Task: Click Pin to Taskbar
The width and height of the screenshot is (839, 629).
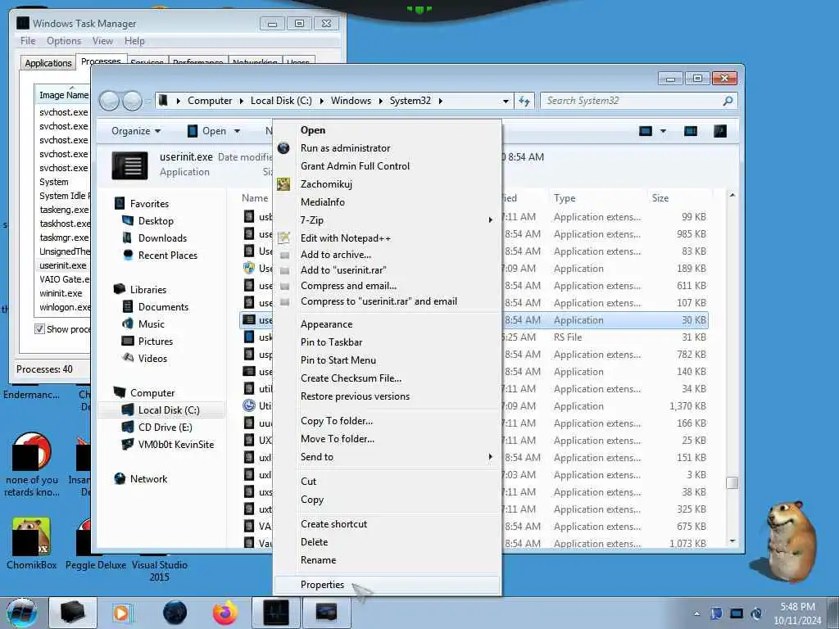Action: point(331,342)
